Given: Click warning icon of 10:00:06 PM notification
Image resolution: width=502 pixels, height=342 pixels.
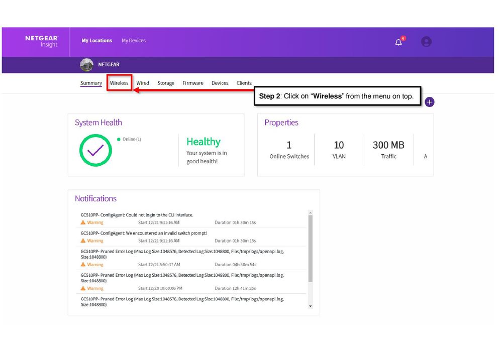Looking at the screenshot, I should 83,288.
